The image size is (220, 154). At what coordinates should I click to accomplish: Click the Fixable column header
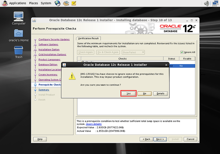[187, 59]
